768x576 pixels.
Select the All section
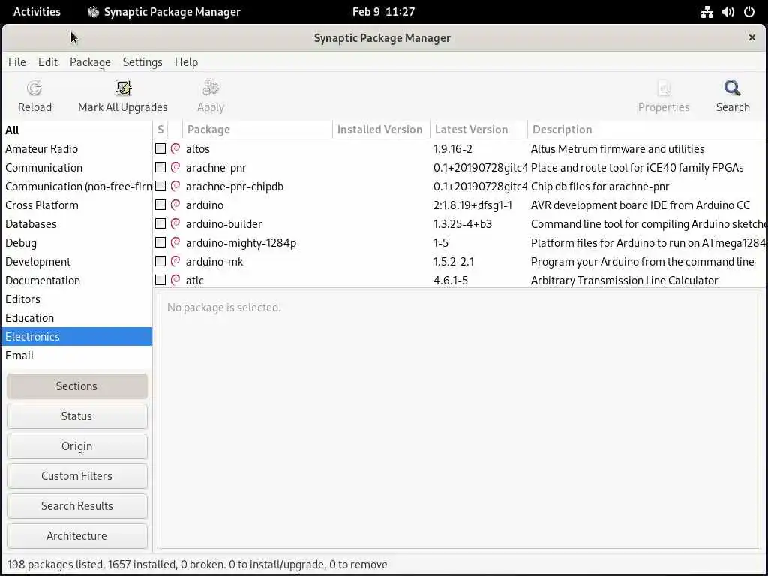(x=77, y=130)
